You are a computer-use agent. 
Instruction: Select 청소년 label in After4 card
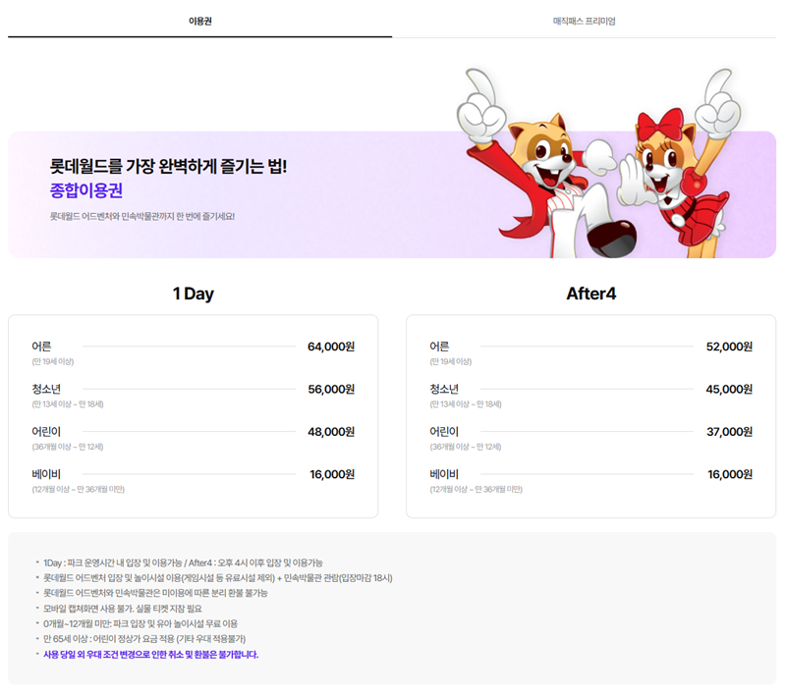pos(444,389)
